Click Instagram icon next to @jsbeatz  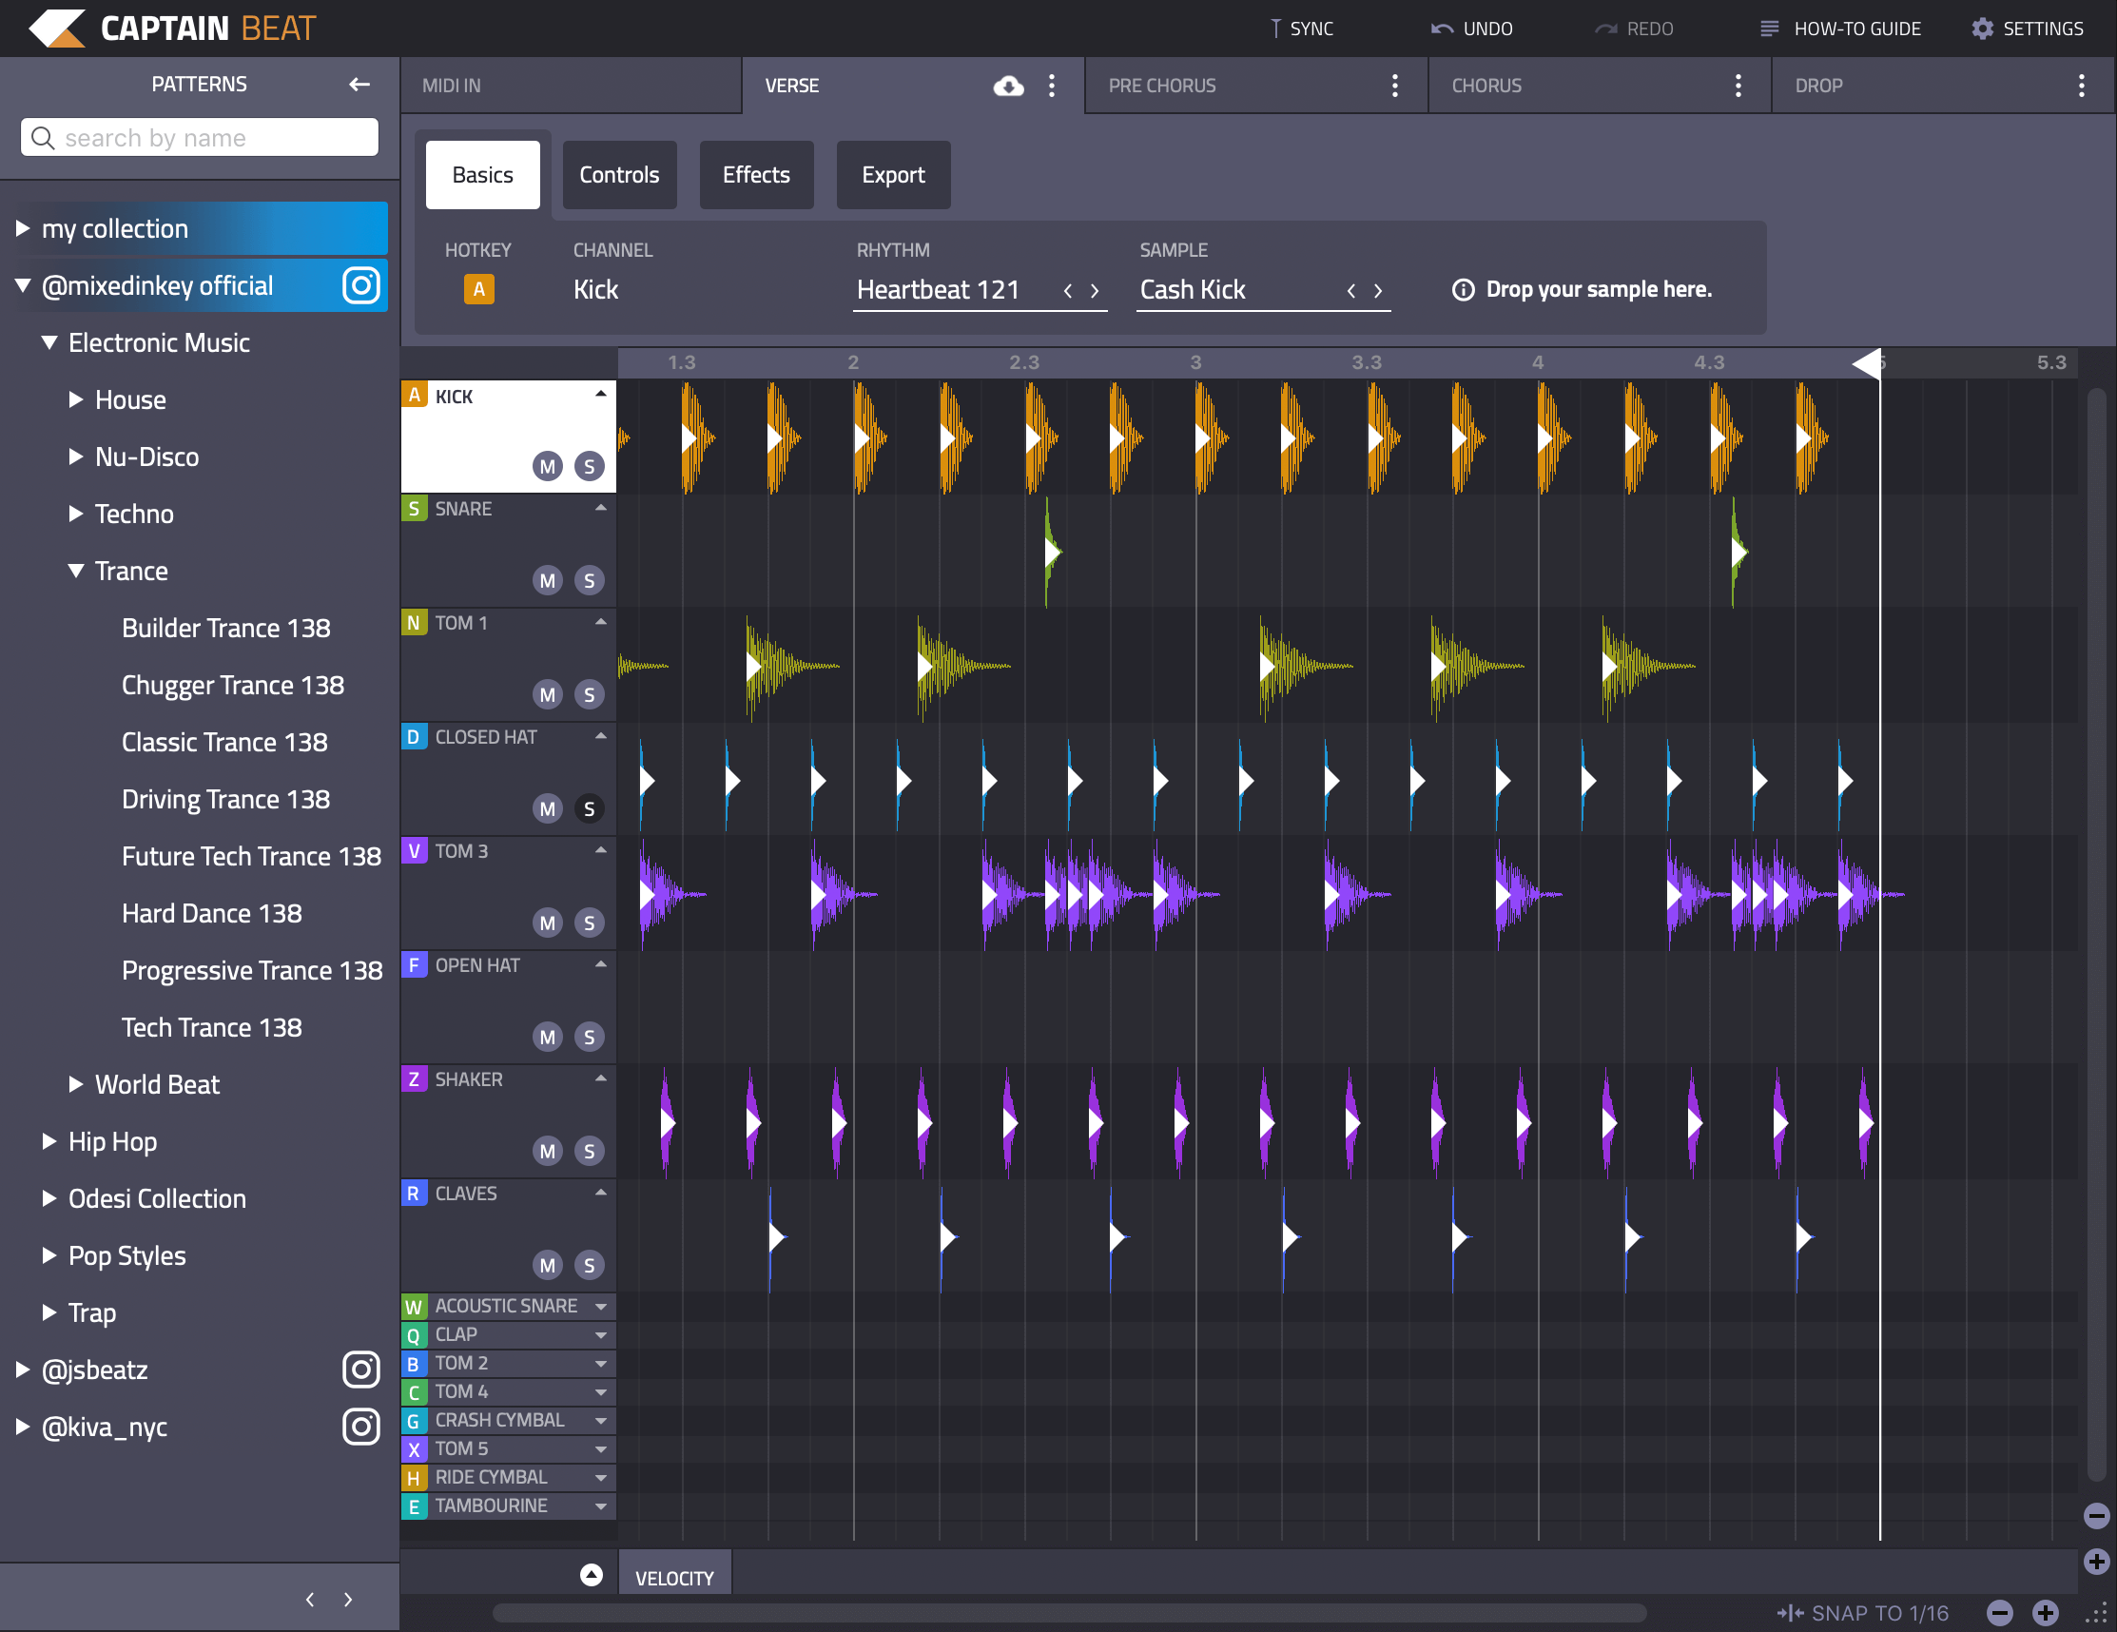coord(360,1370)
